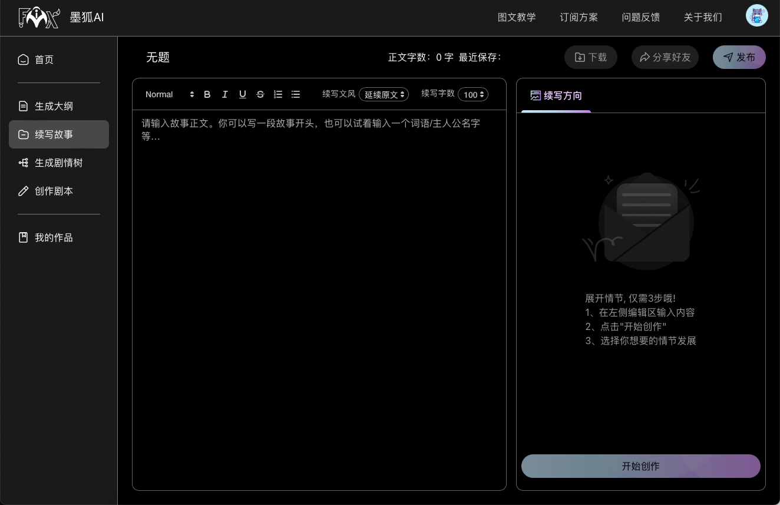780x505 pixels.
Task: Toggle bold formatting in the editor
Action: 207,94
